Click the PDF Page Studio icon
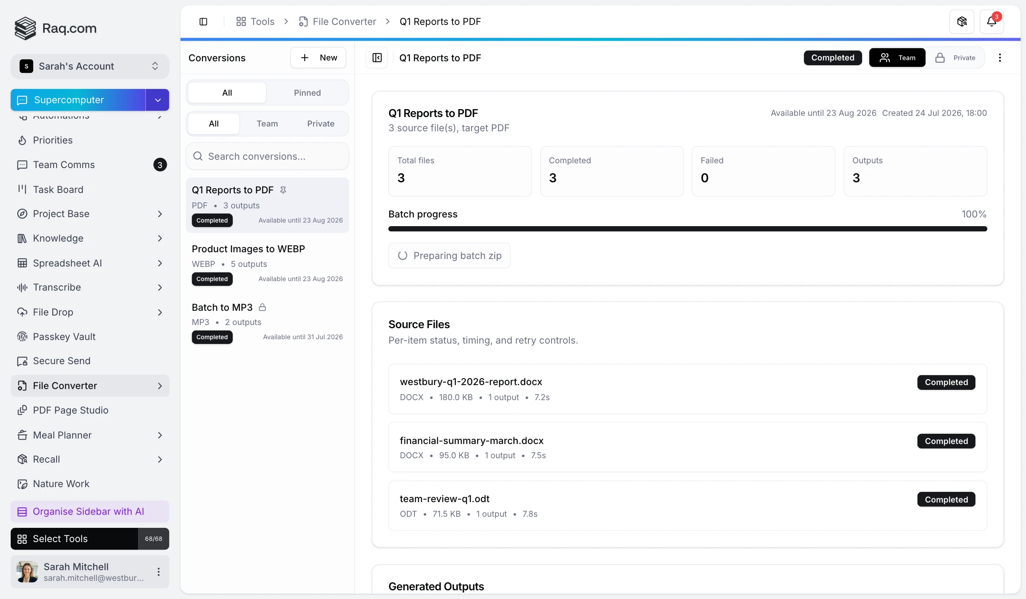The width and height of the screenshot is (1026, 599). click(23, 410)
